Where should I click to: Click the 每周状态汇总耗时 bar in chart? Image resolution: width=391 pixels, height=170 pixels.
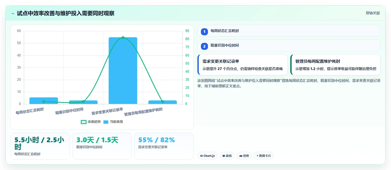[44, 101]
